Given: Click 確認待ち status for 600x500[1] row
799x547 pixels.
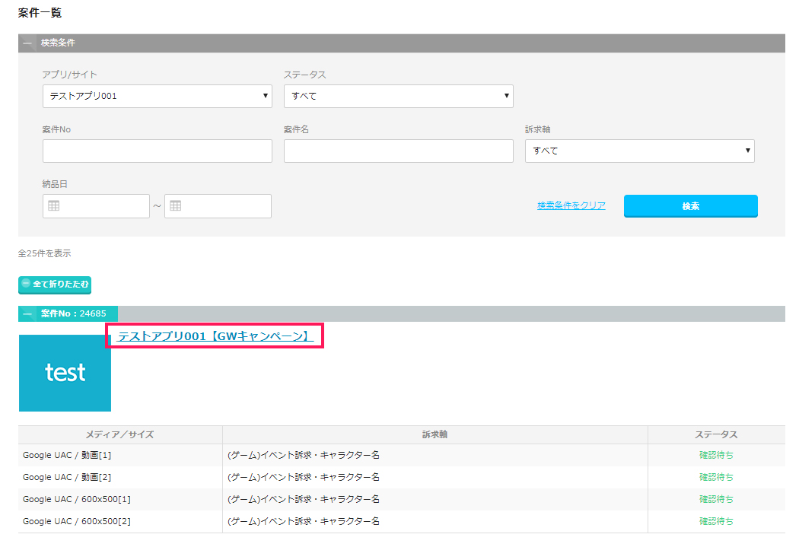Looking at the screenshot, I should click(715, 499).
